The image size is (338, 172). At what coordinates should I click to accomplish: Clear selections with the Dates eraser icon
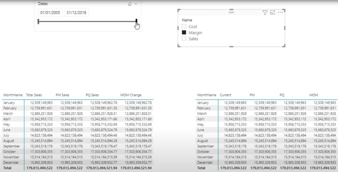tap(130, 4)
